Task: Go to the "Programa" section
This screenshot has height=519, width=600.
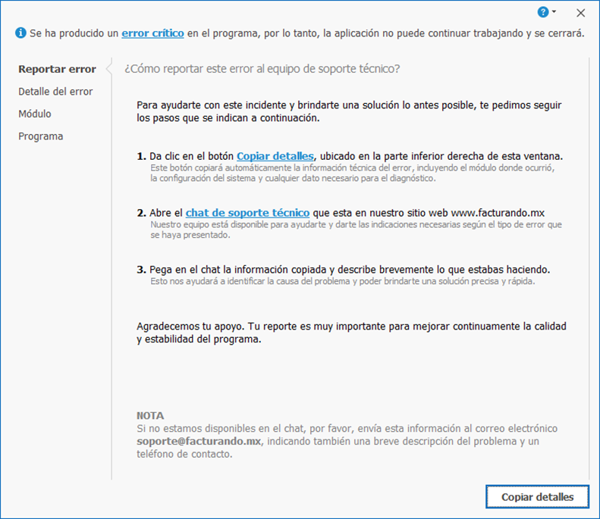Action: click(x=41, y=136)
